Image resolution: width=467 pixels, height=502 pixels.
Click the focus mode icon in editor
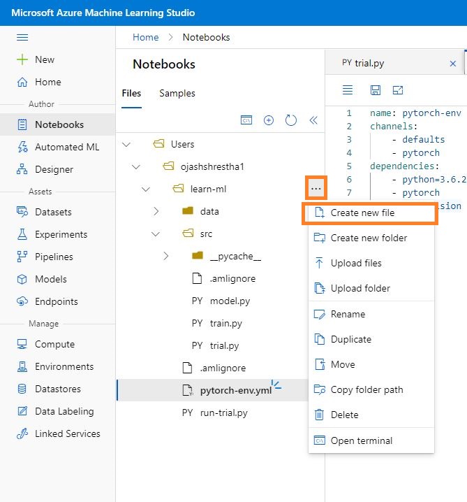pos(398,90)
